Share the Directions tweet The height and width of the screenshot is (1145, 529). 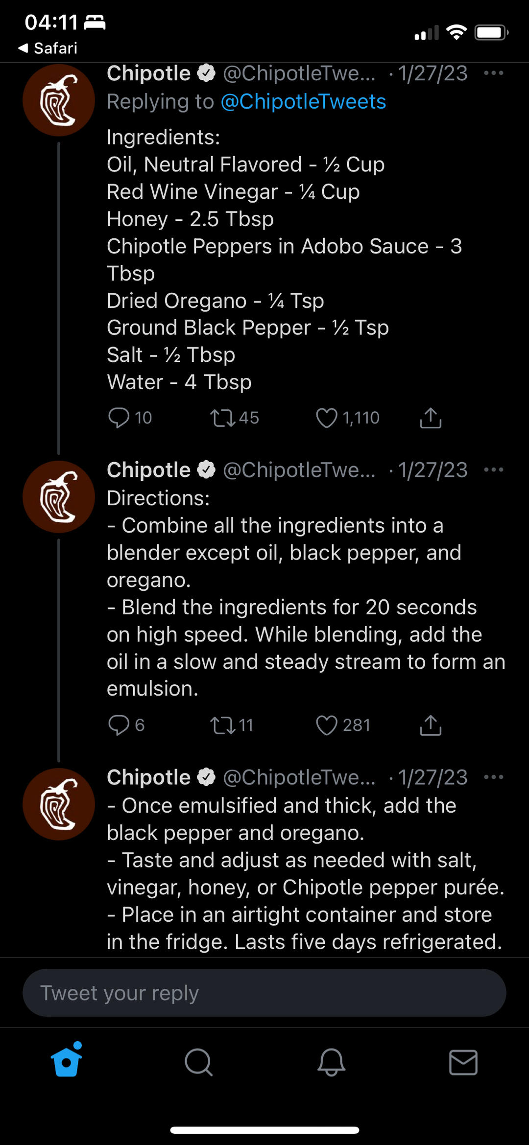[x=431, y=725]
